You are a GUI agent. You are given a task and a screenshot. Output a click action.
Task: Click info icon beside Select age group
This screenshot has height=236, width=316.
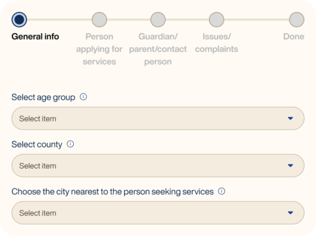point(83,97)
